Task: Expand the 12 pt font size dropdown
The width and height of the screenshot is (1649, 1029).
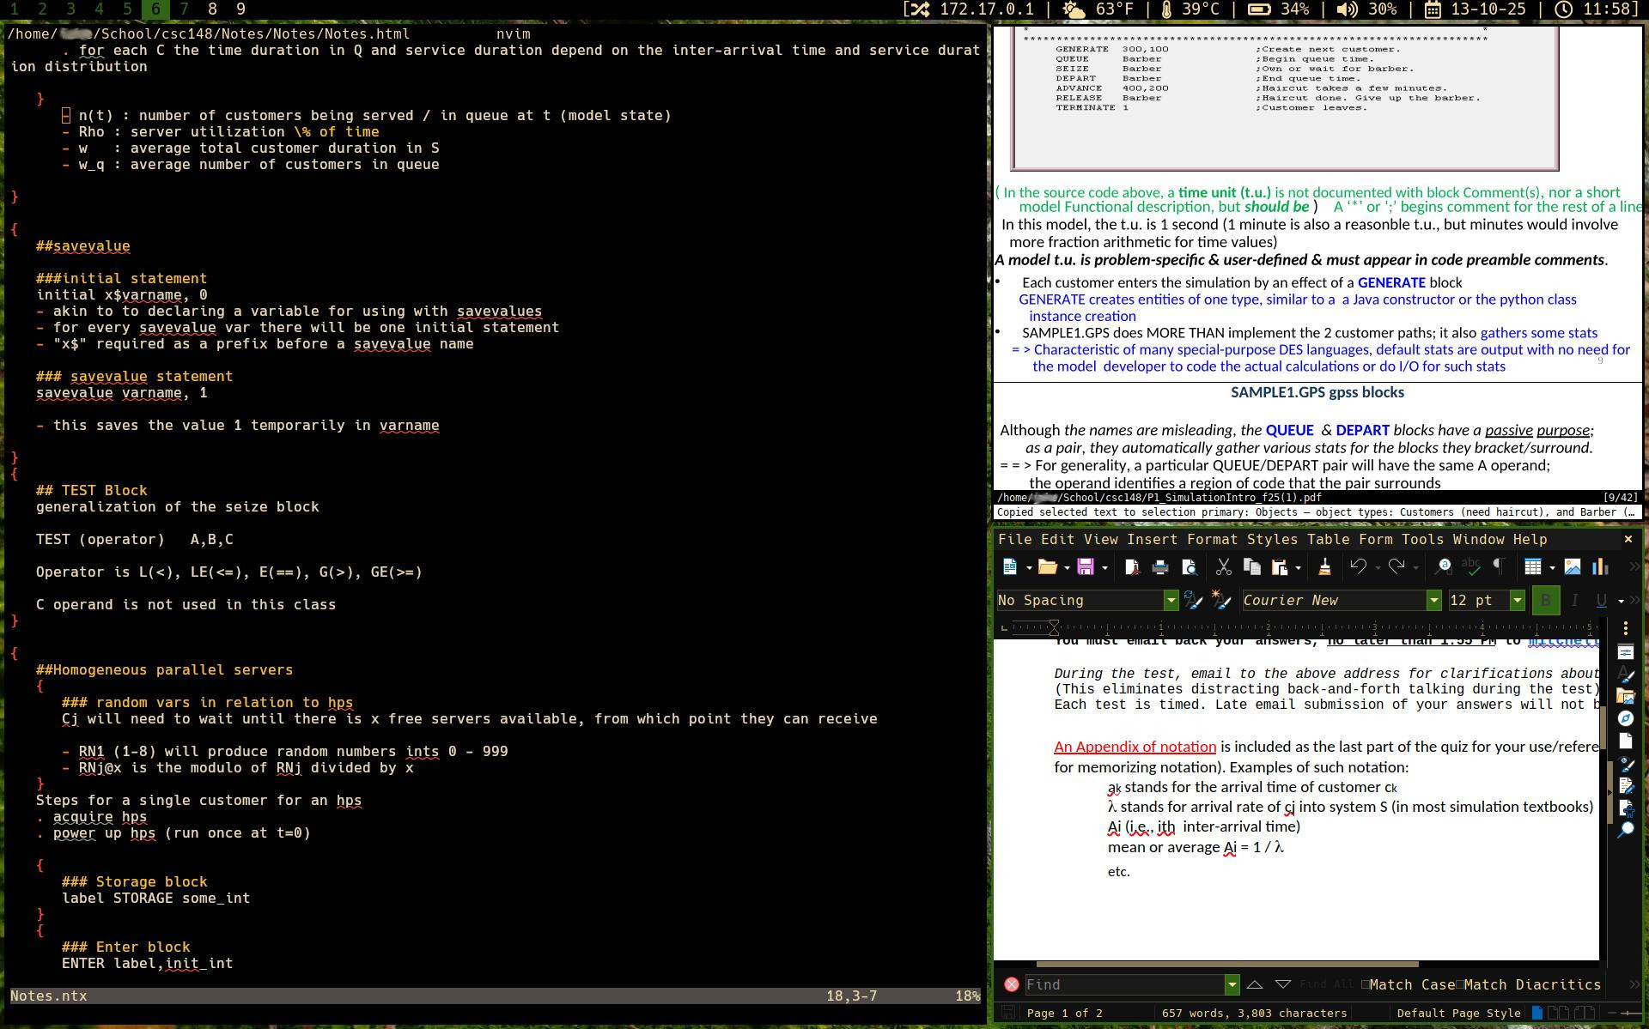Action: tap(1518, 601)
